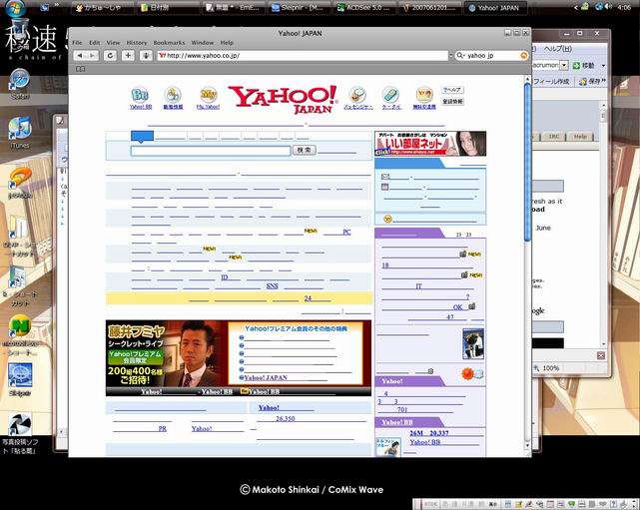
Task: Switch to the かちゅ～しゃ taskbar button
Action: (103, 7)
